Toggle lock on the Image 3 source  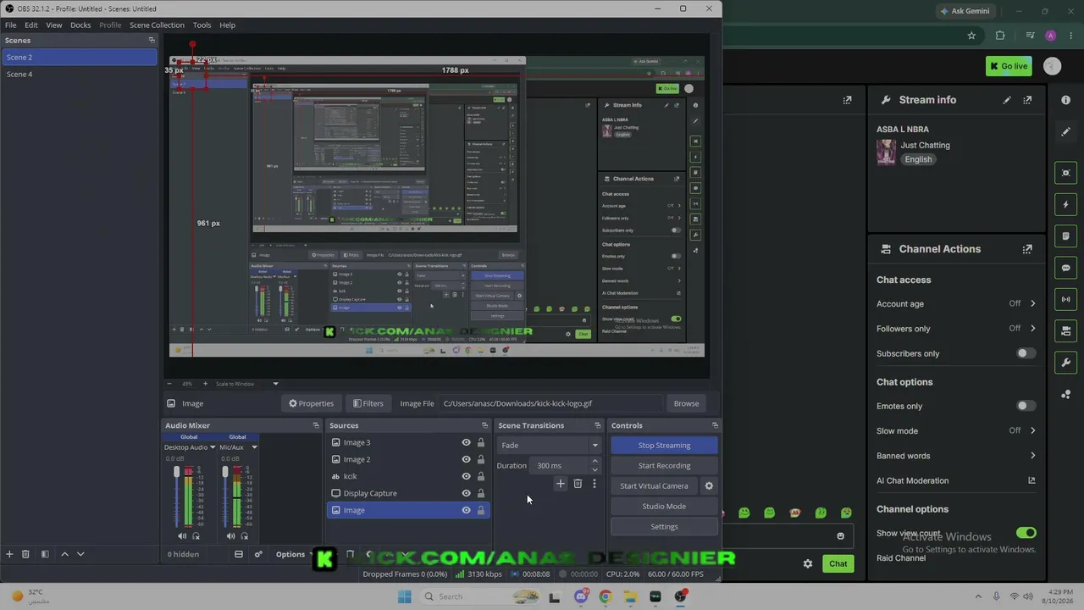(x=481, y=442)
